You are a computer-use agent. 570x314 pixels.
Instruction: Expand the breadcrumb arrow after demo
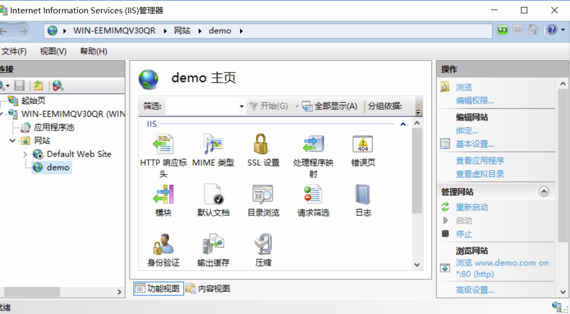(241, 31)
